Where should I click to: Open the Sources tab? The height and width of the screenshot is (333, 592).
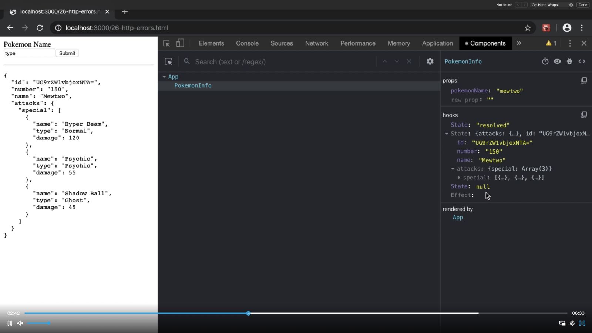(x=282, y=43)
